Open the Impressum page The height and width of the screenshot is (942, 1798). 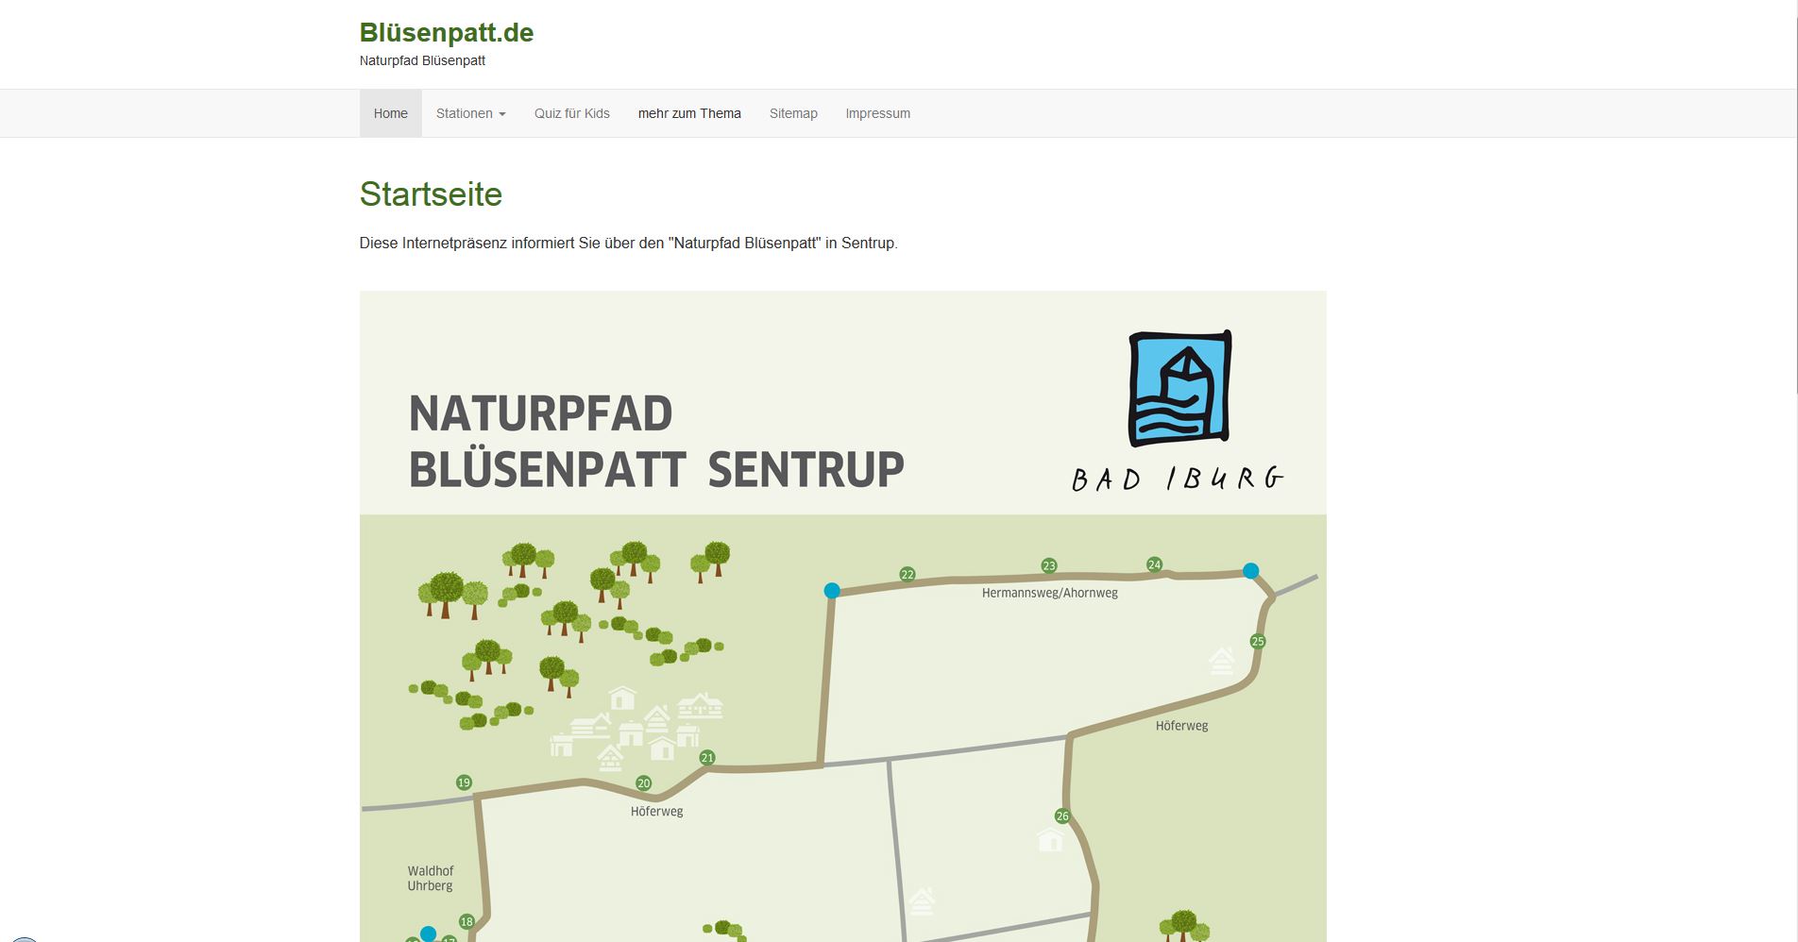(x=877, y=113)
